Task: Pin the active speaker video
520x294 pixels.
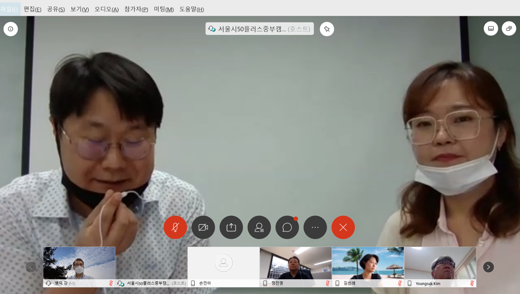Action: [327, 29]
